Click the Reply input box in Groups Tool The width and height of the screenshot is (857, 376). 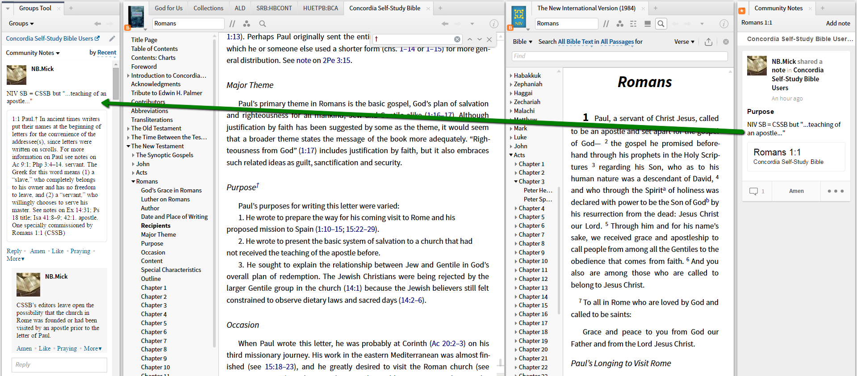pyautogui.click(x=59, y=365)
